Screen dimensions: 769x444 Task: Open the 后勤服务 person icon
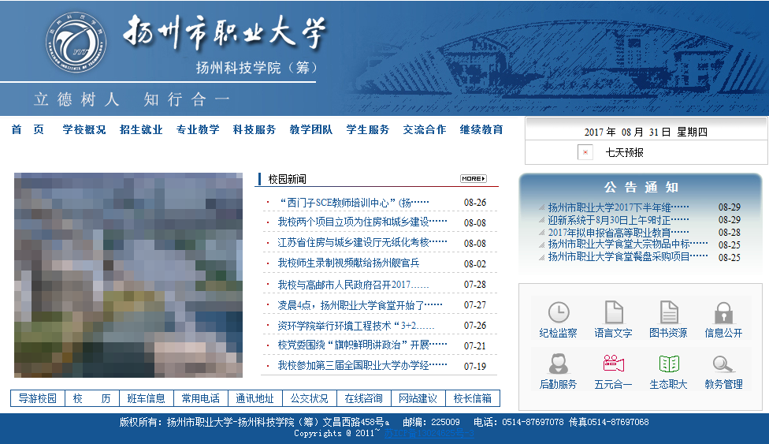coord(558,364)
